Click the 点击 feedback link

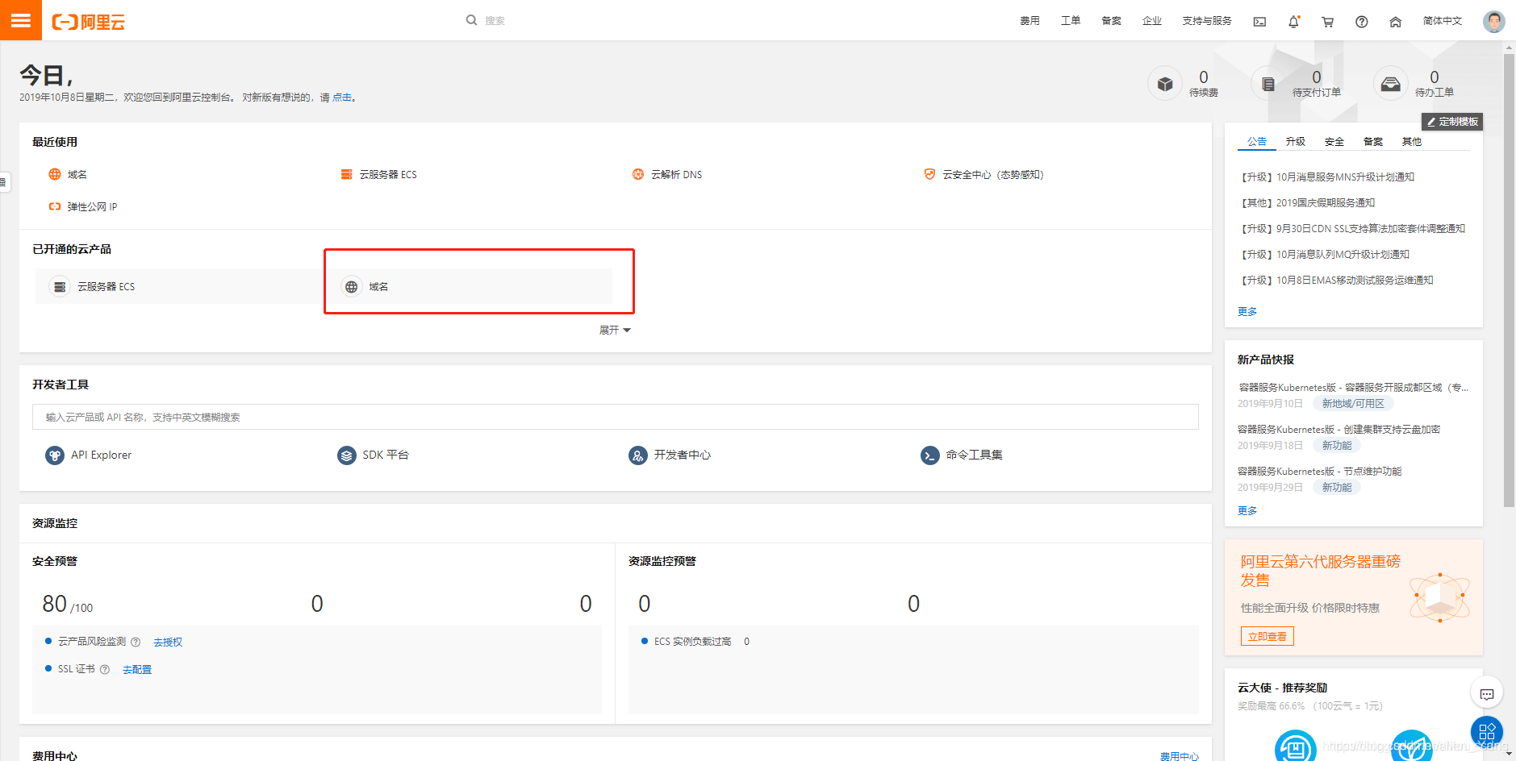pyautogui.click(x=342, y=98)
